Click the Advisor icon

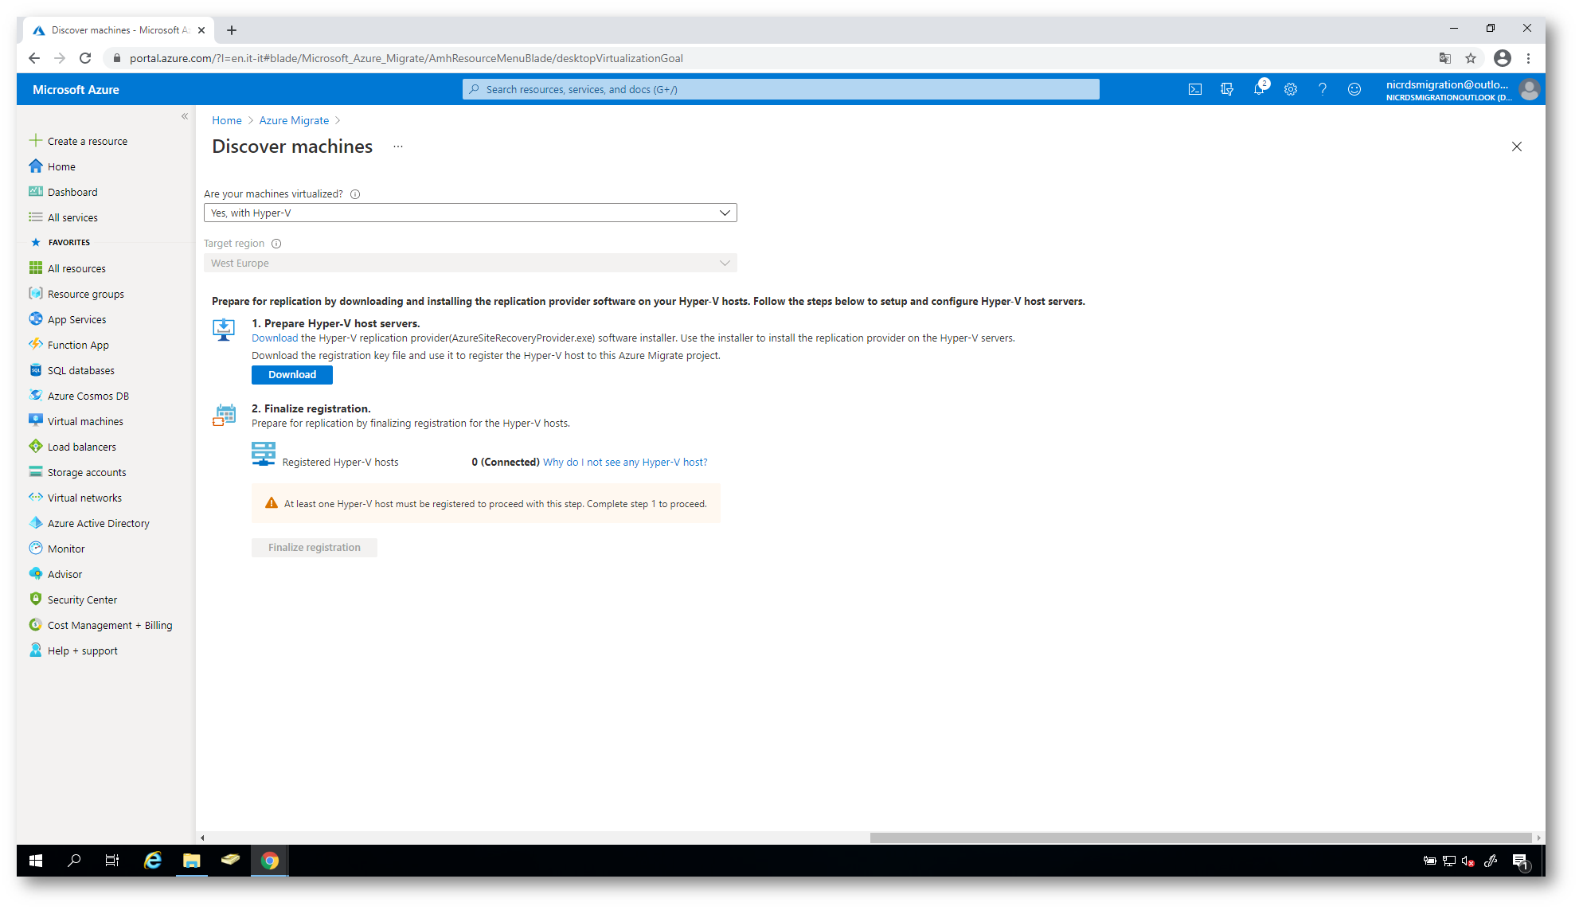click(36, 574)
